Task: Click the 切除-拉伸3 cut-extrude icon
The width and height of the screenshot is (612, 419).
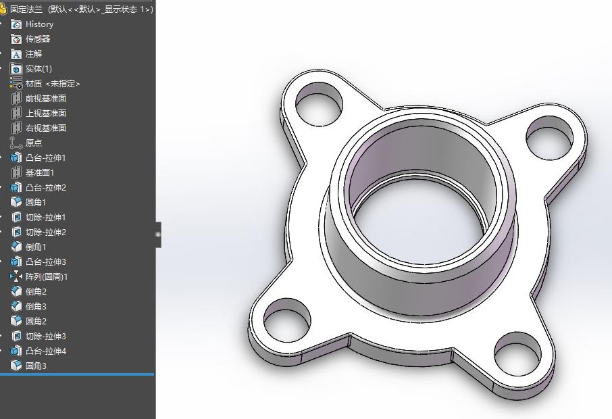Action: [x=16, y=336]
